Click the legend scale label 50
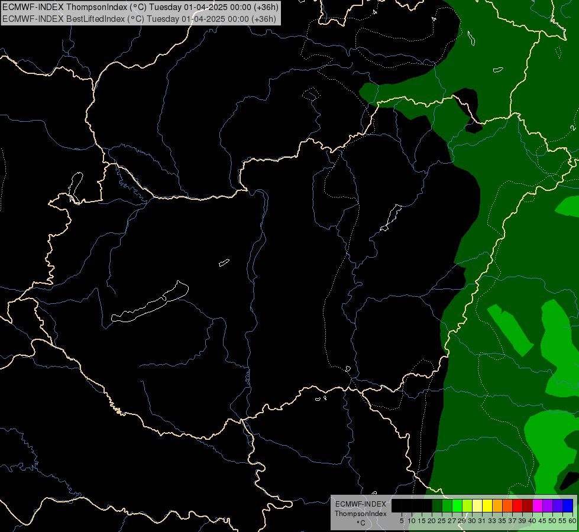Screen dimensions: 579x532 tap(552, 521)
